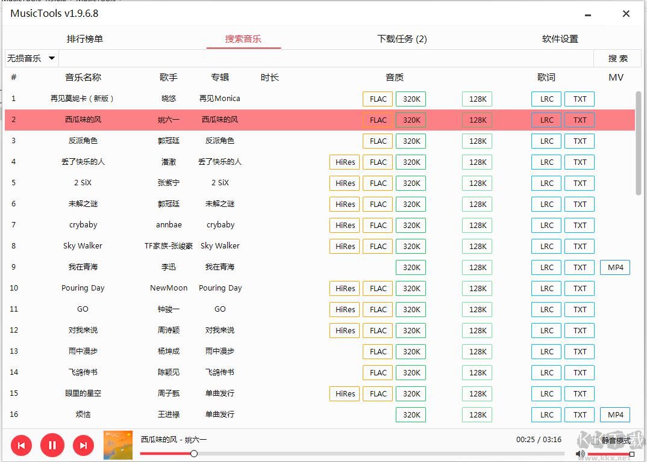Download TXT lyrics for crybaby

pos(579,225)
